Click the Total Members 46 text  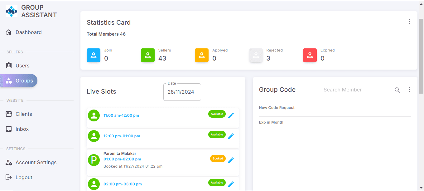106,34
